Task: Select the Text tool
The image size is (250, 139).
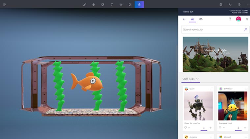Action: coord(112,5)
